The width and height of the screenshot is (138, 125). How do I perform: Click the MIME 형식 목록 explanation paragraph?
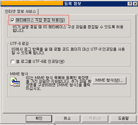(58, 83)
